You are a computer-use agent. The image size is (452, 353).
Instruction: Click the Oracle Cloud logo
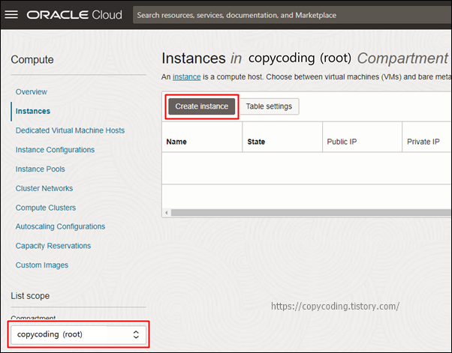pos(74,15)
